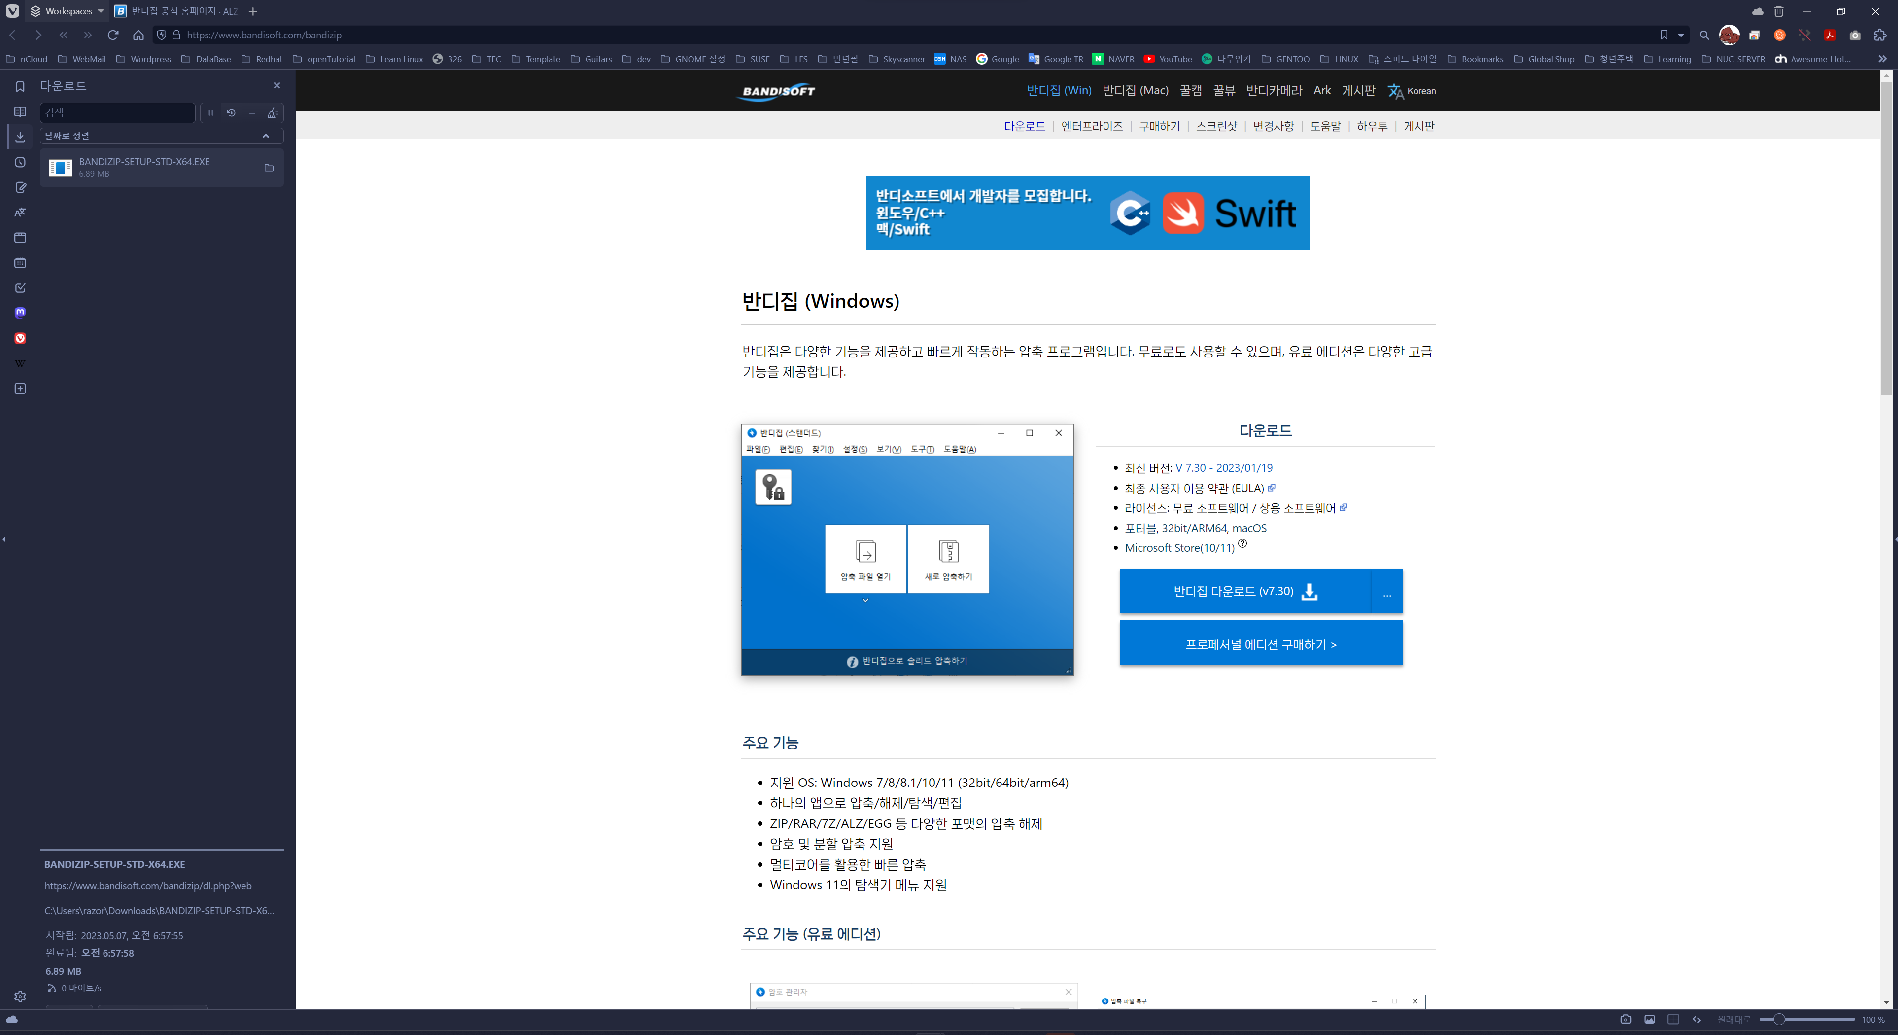Open the Notes panel icon
The image size is (1898, 1035).
(x=20, y=187)
